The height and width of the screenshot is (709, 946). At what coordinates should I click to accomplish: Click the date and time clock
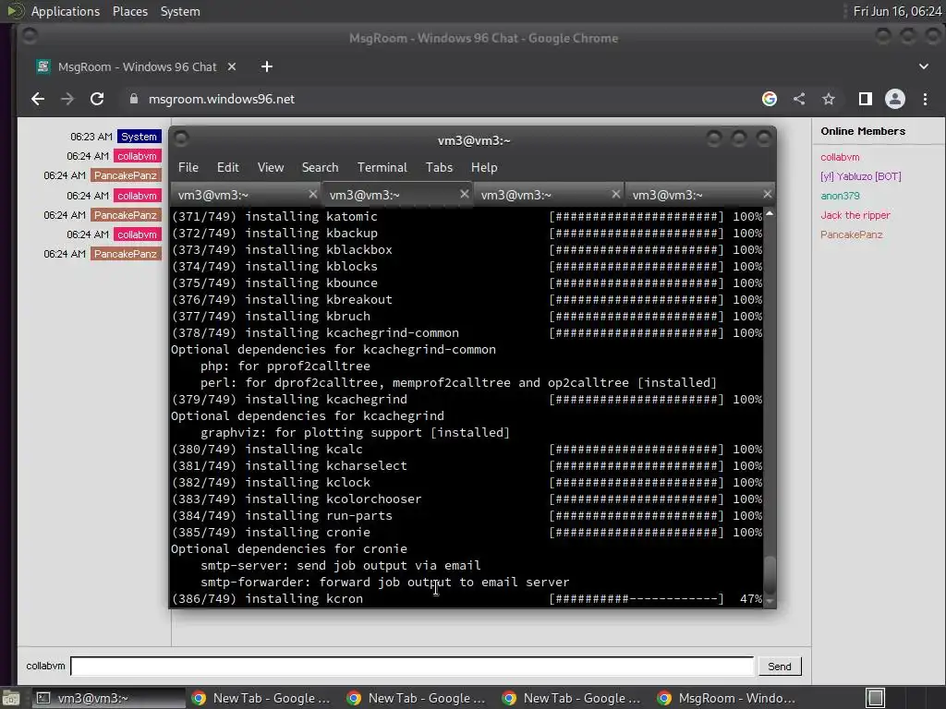[x=897, y=11]
